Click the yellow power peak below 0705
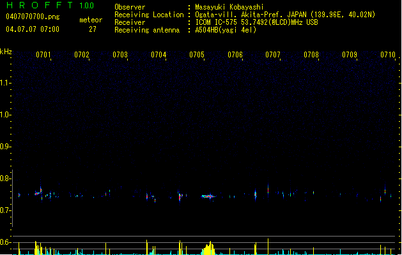The width and height of the screenshot is (402, 255). tap(209, 248)
